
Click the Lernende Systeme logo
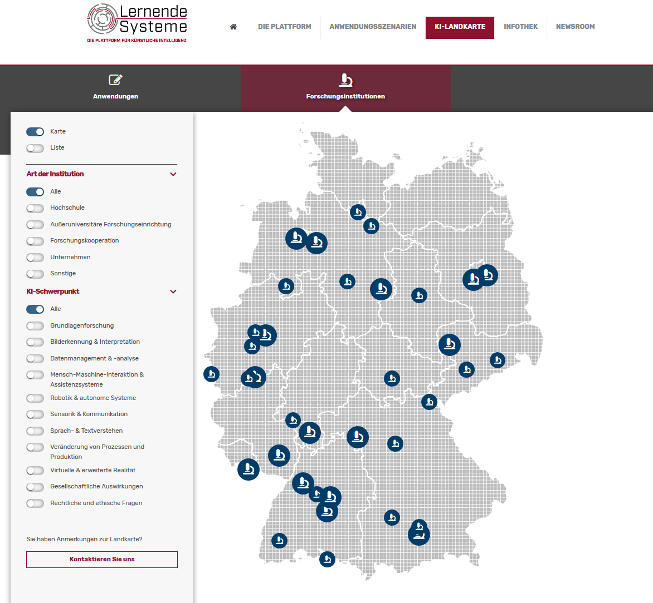137,23
